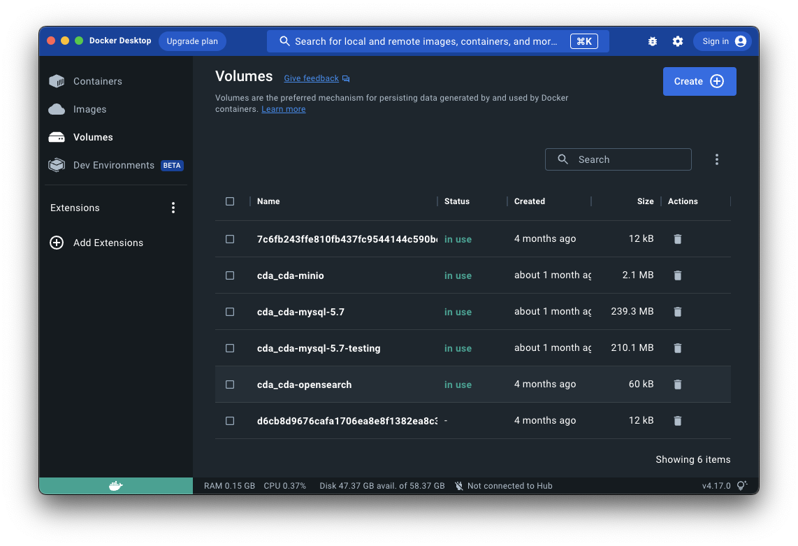This screenshot has height=546, width=798.
Task: Click the Docker whale icon in status bar
Action: [x=116, y=486]
